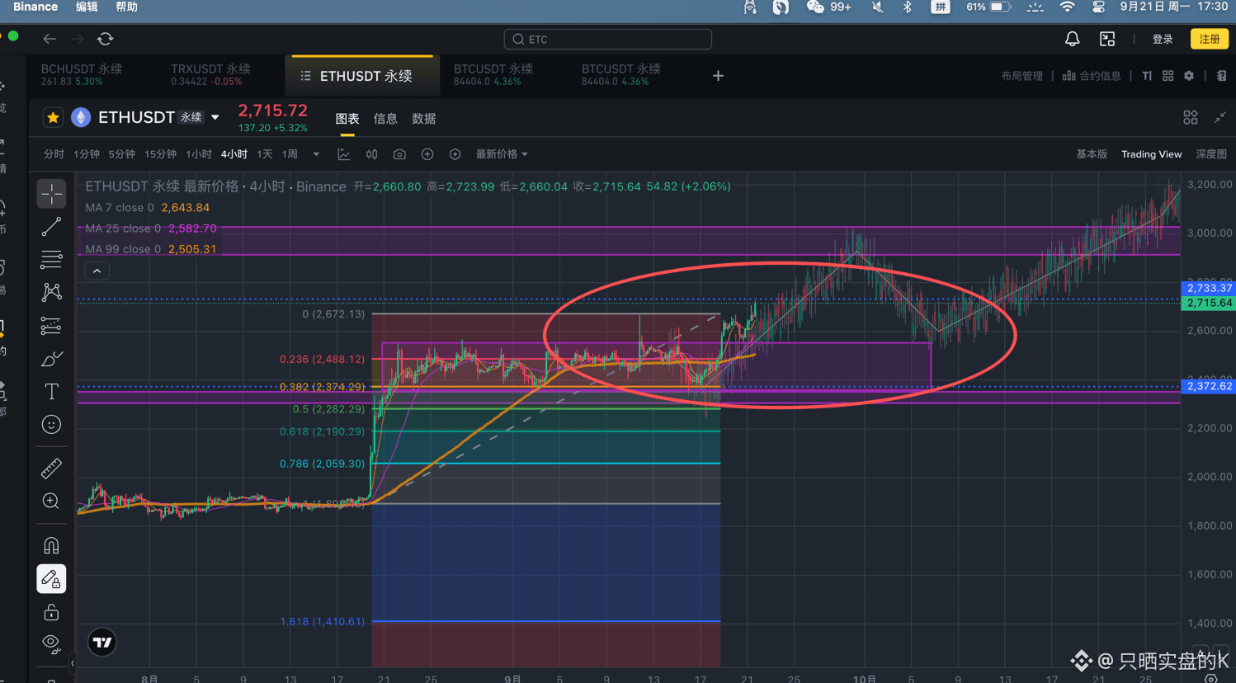This screenshot has height=683, width=1236.
Task: Hide all drawings with eye icon
Action: (51, 644)
